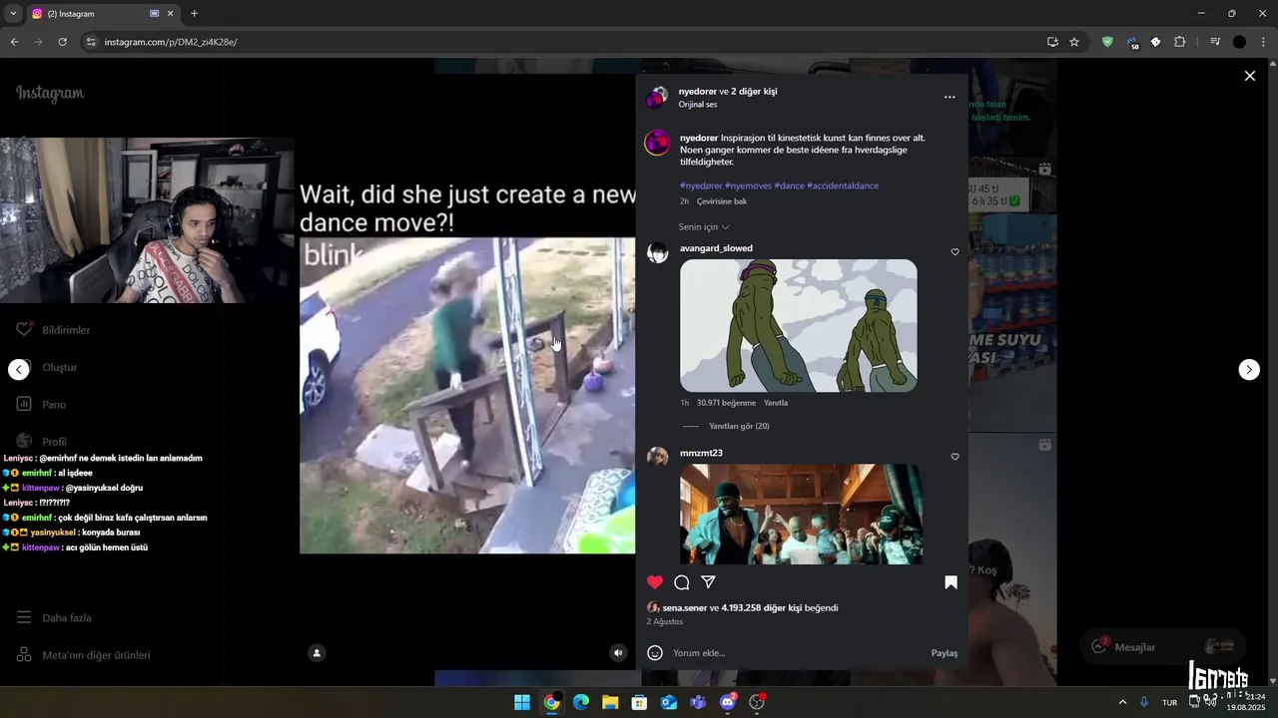Open the Chrome profile avatar
The height and width of the screenshot is (718, 1278).
click(1239, 42)
